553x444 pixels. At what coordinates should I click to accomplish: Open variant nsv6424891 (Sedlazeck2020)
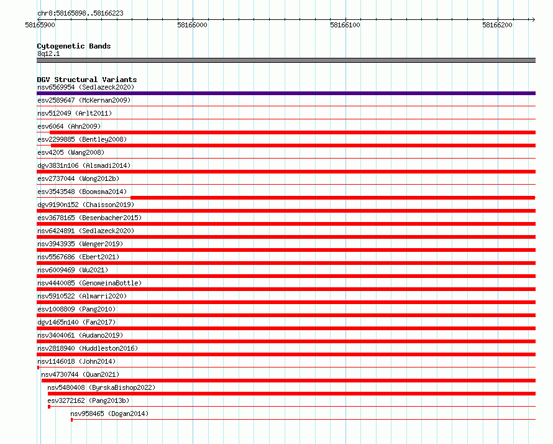pyautogui.click(x=86, y=231)
